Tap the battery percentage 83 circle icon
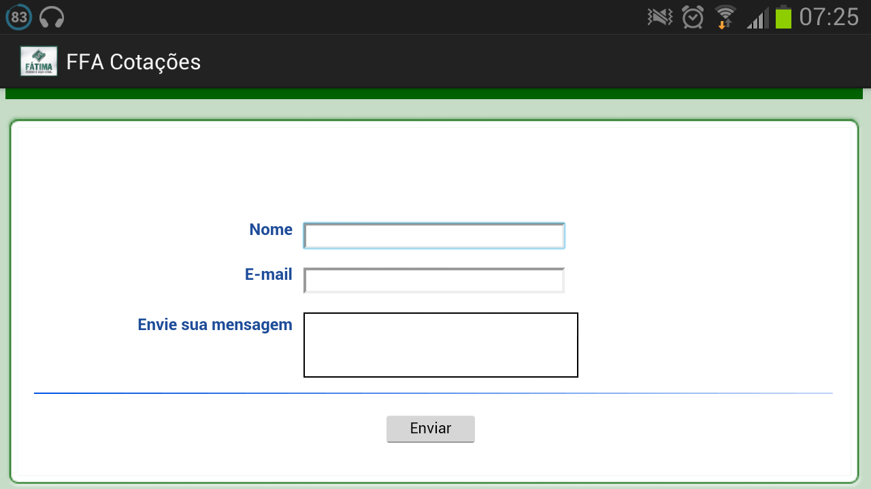 [19, 17]
